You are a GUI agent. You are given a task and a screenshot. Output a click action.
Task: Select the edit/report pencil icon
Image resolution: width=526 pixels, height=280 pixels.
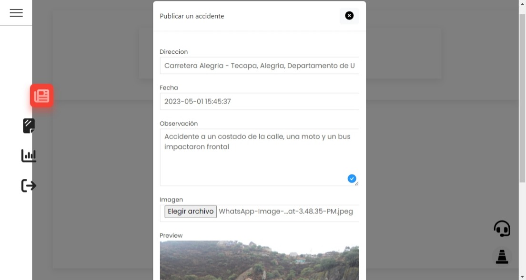(29, 126)
